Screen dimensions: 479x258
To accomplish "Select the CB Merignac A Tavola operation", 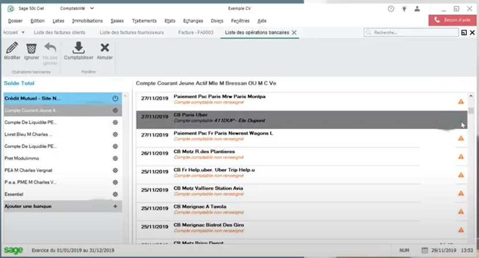I will click(301, 211).
